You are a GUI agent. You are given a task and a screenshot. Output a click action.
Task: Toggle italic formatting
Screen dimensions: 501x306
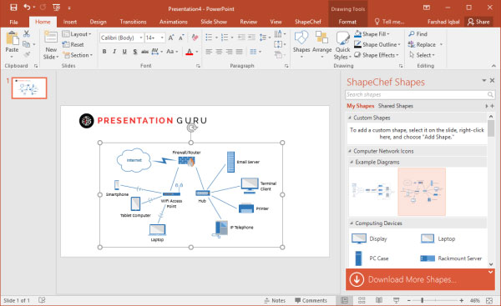[x=114, y=52]
